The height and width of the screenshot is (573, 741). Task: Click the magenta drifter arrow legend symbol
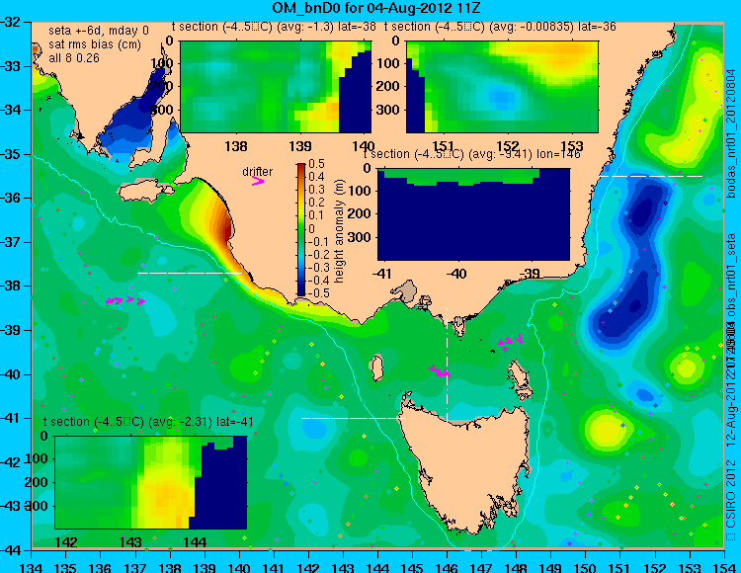click(x=258, y=181)
